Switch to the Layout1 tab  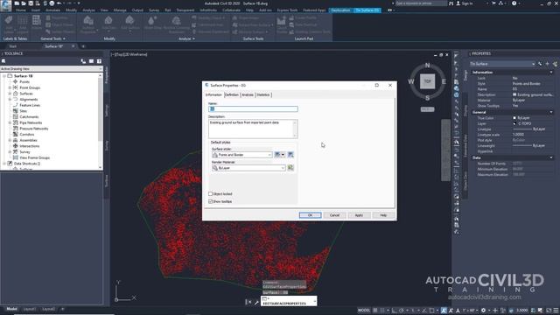click(x=29, y=309)
